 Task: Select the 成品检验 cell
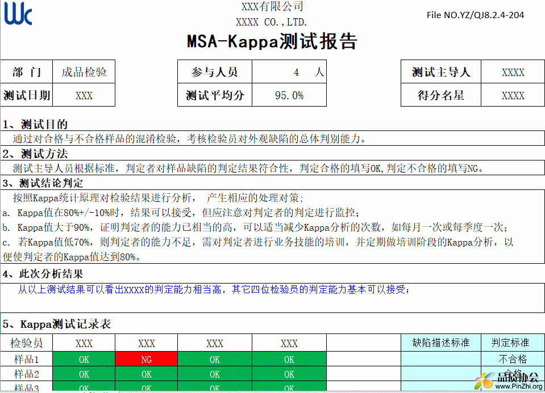(84, 72)
